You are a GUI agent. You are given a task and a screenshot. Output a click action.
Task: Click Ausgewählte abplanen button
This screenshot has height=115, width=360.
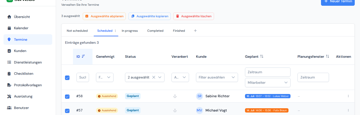click(x=104, y=16)
